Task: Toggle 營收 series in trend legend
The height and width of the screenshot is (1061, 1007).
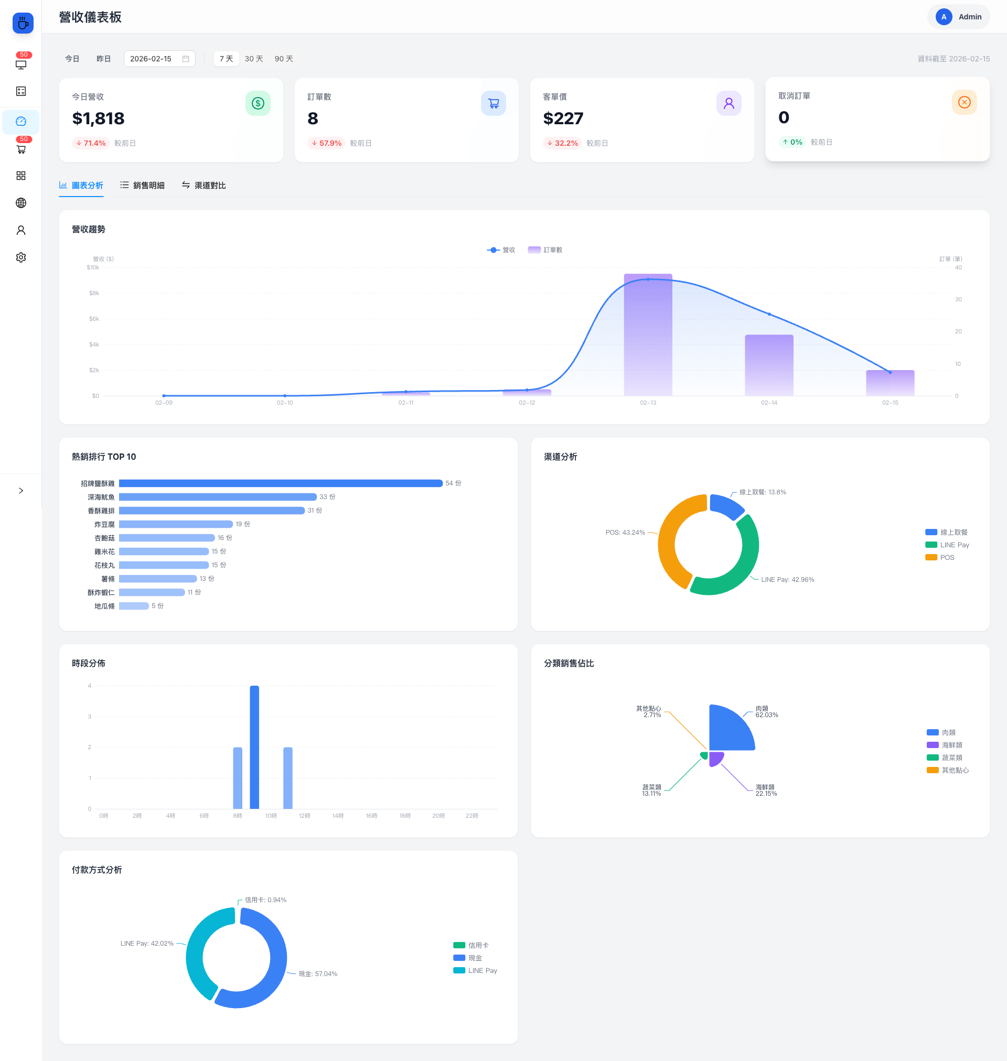Action: coord(501,250)
